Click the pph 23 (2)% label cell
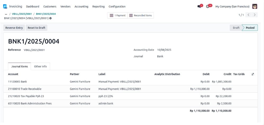264x125 pixels. pos(106,96)
